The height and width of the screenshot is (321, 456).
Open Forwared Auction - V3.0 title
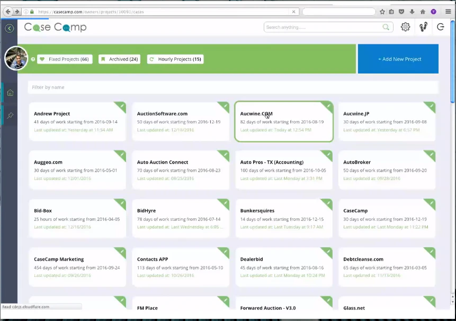268,308
